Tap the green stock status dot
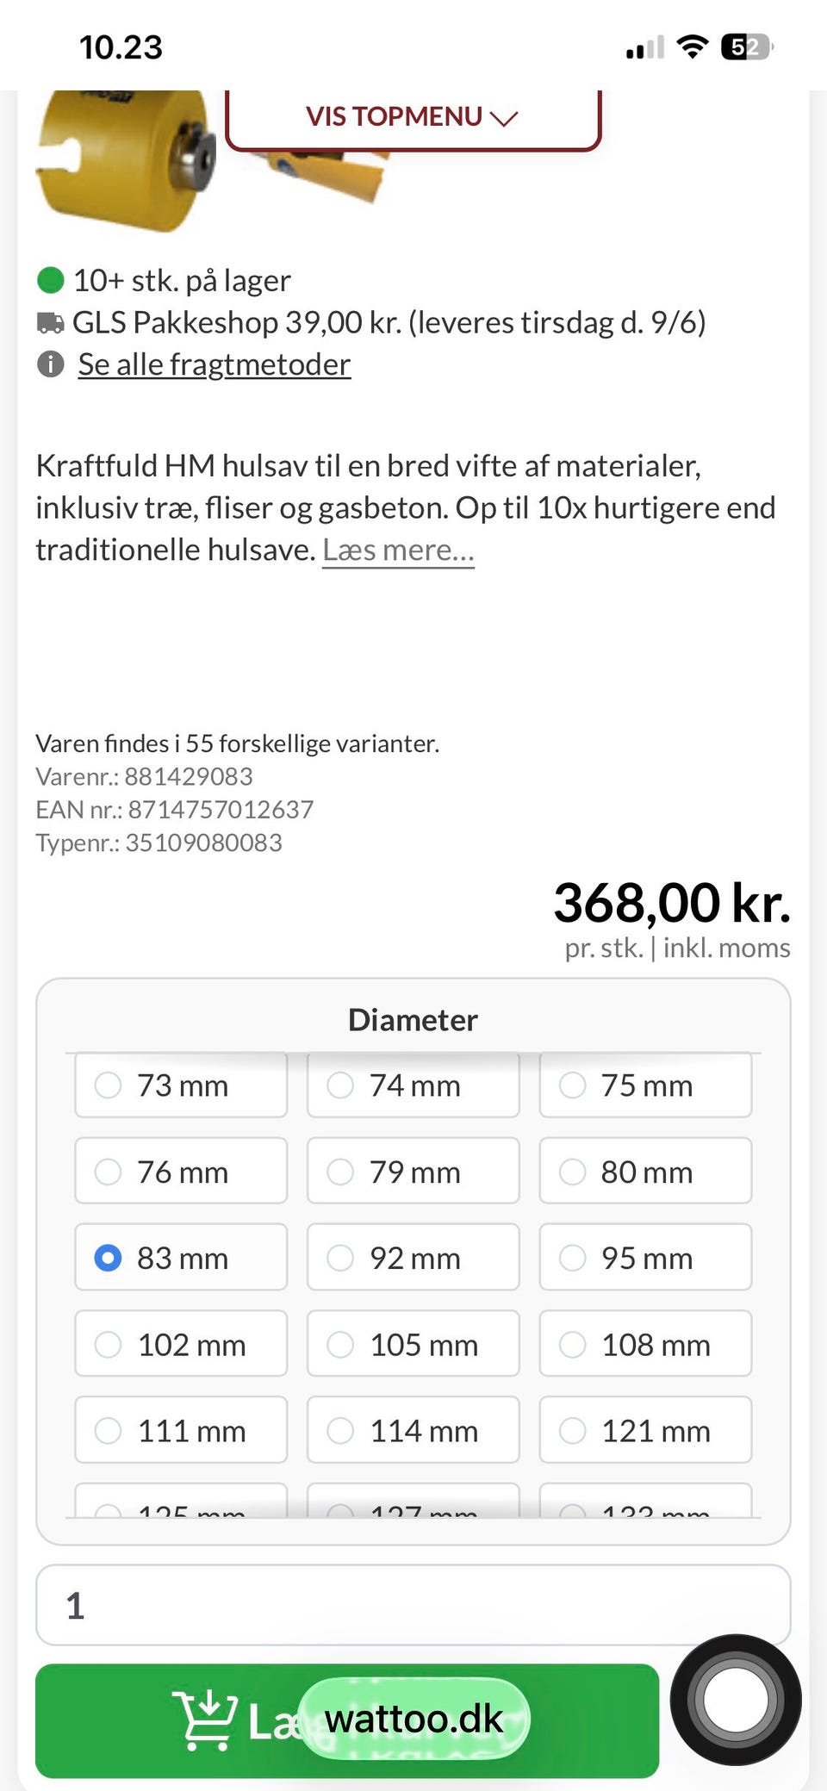The height and width of the screenshot is (1791, 827). point(51,280)
